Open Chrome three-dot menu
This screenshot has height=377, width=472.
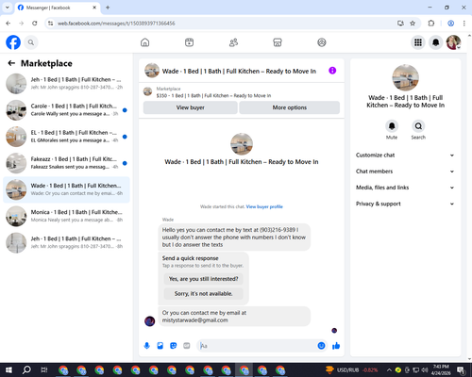(x=464, y=24)
